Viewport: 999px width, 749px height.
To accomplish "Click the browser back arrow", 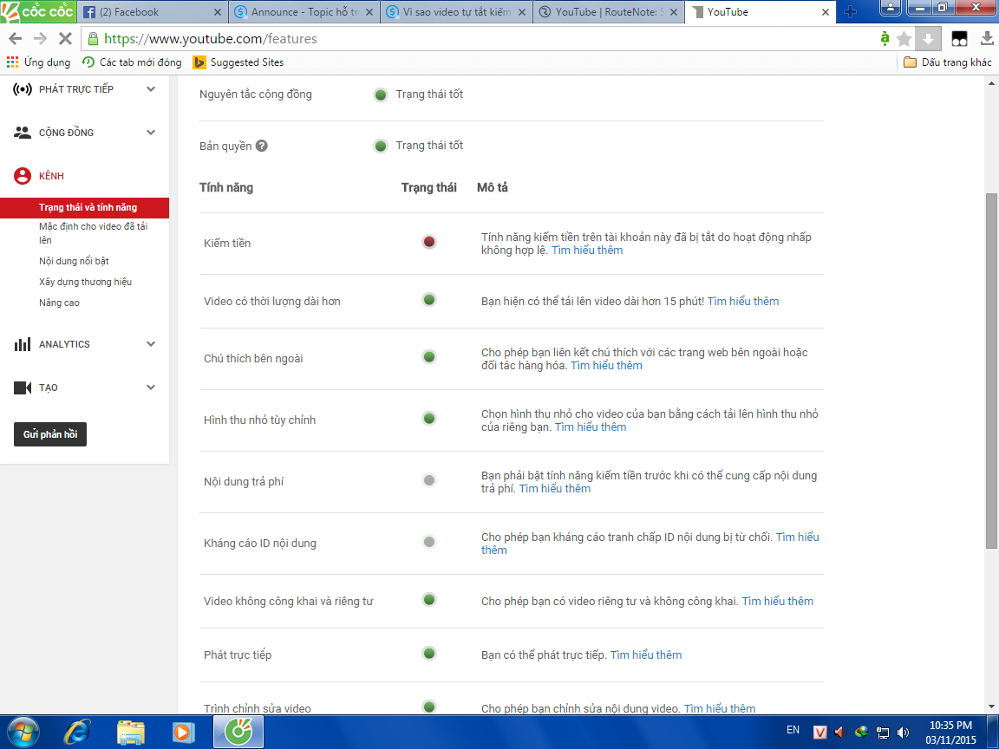I will pyautogui.click(x=16, y=39).
